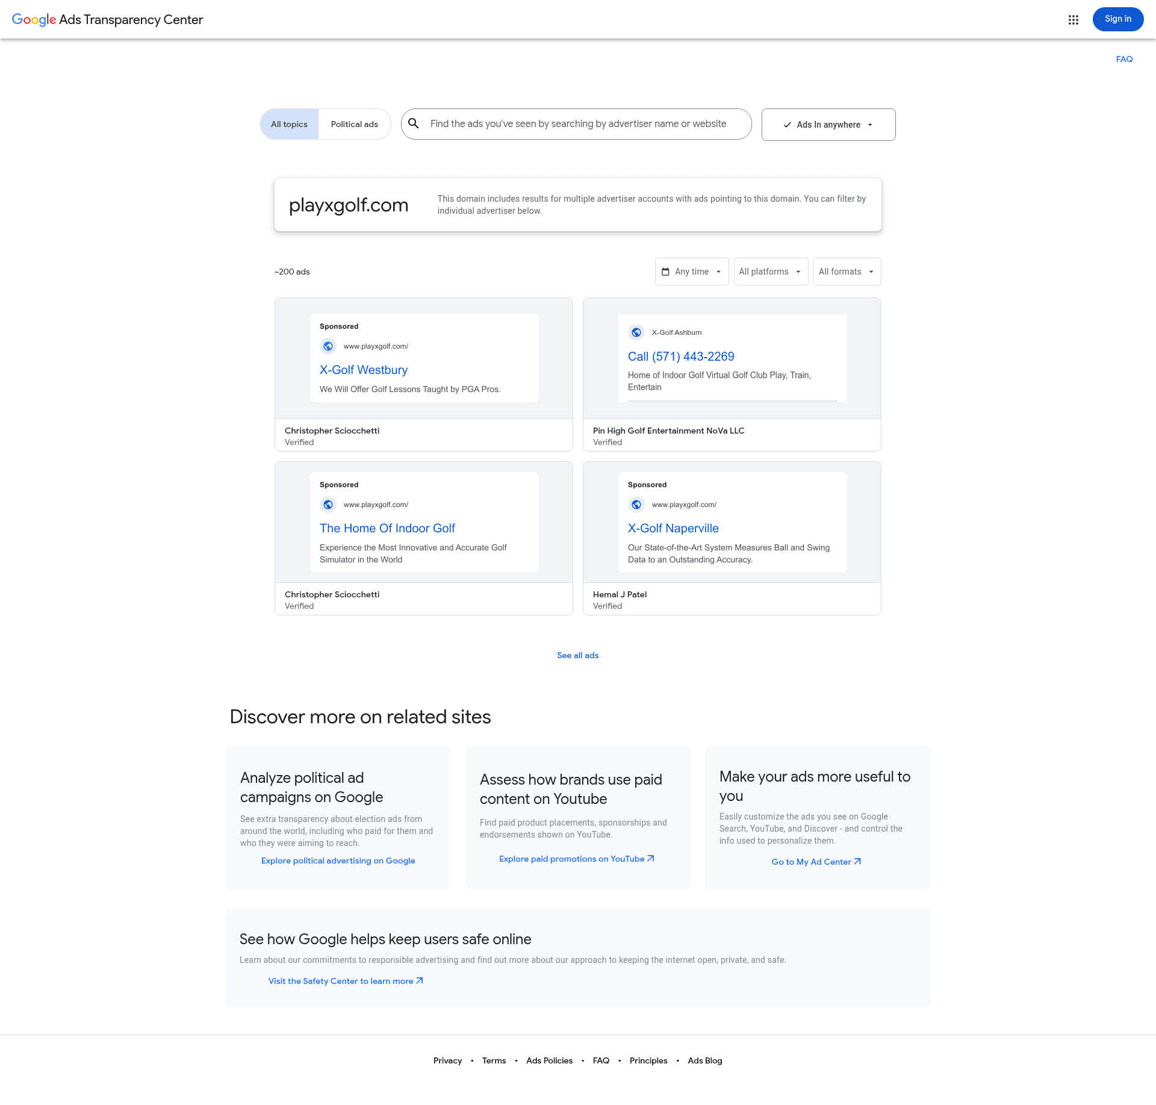1156x1105 pixels.
Task: Open the FAQ link at top right
Action: point(1124,59)
